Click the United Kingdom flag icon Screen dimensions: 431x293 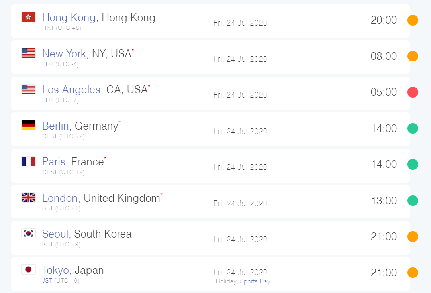28,197
